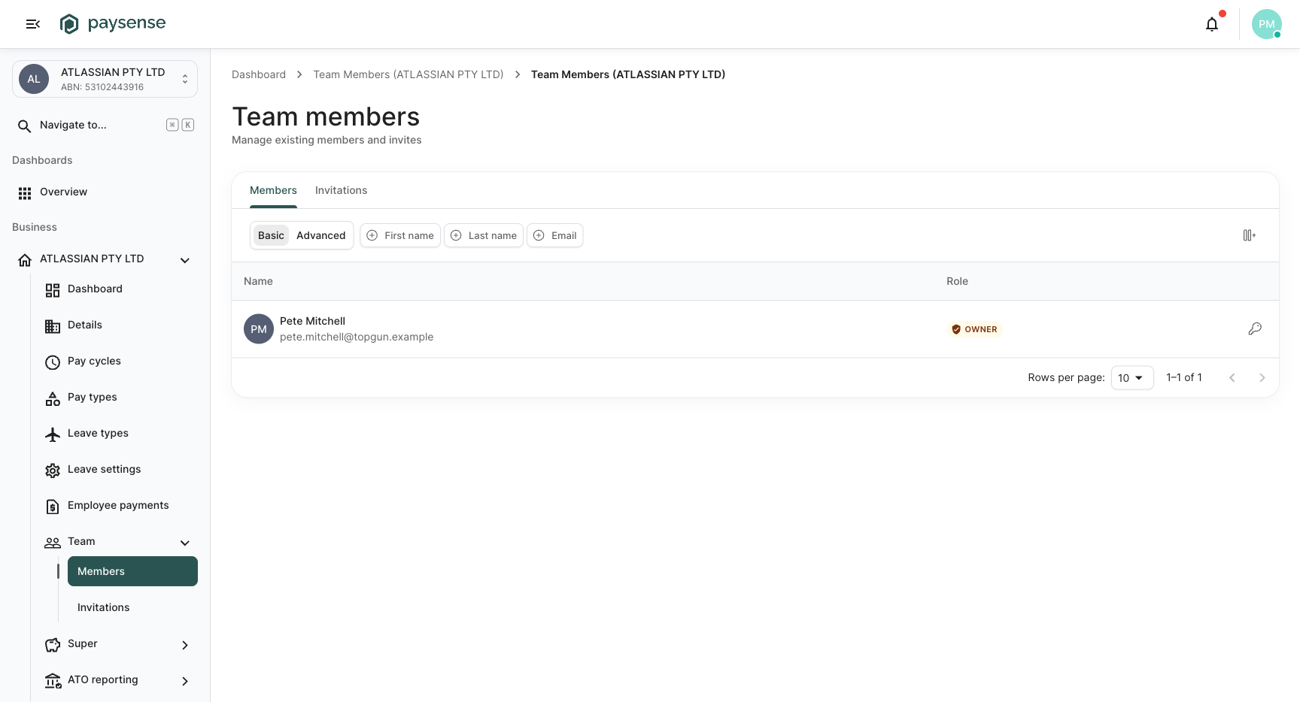The image size is (1300, 702).
Task: Click the 1–1 of 1 pagination text
Action: (x=1184, y=377)
